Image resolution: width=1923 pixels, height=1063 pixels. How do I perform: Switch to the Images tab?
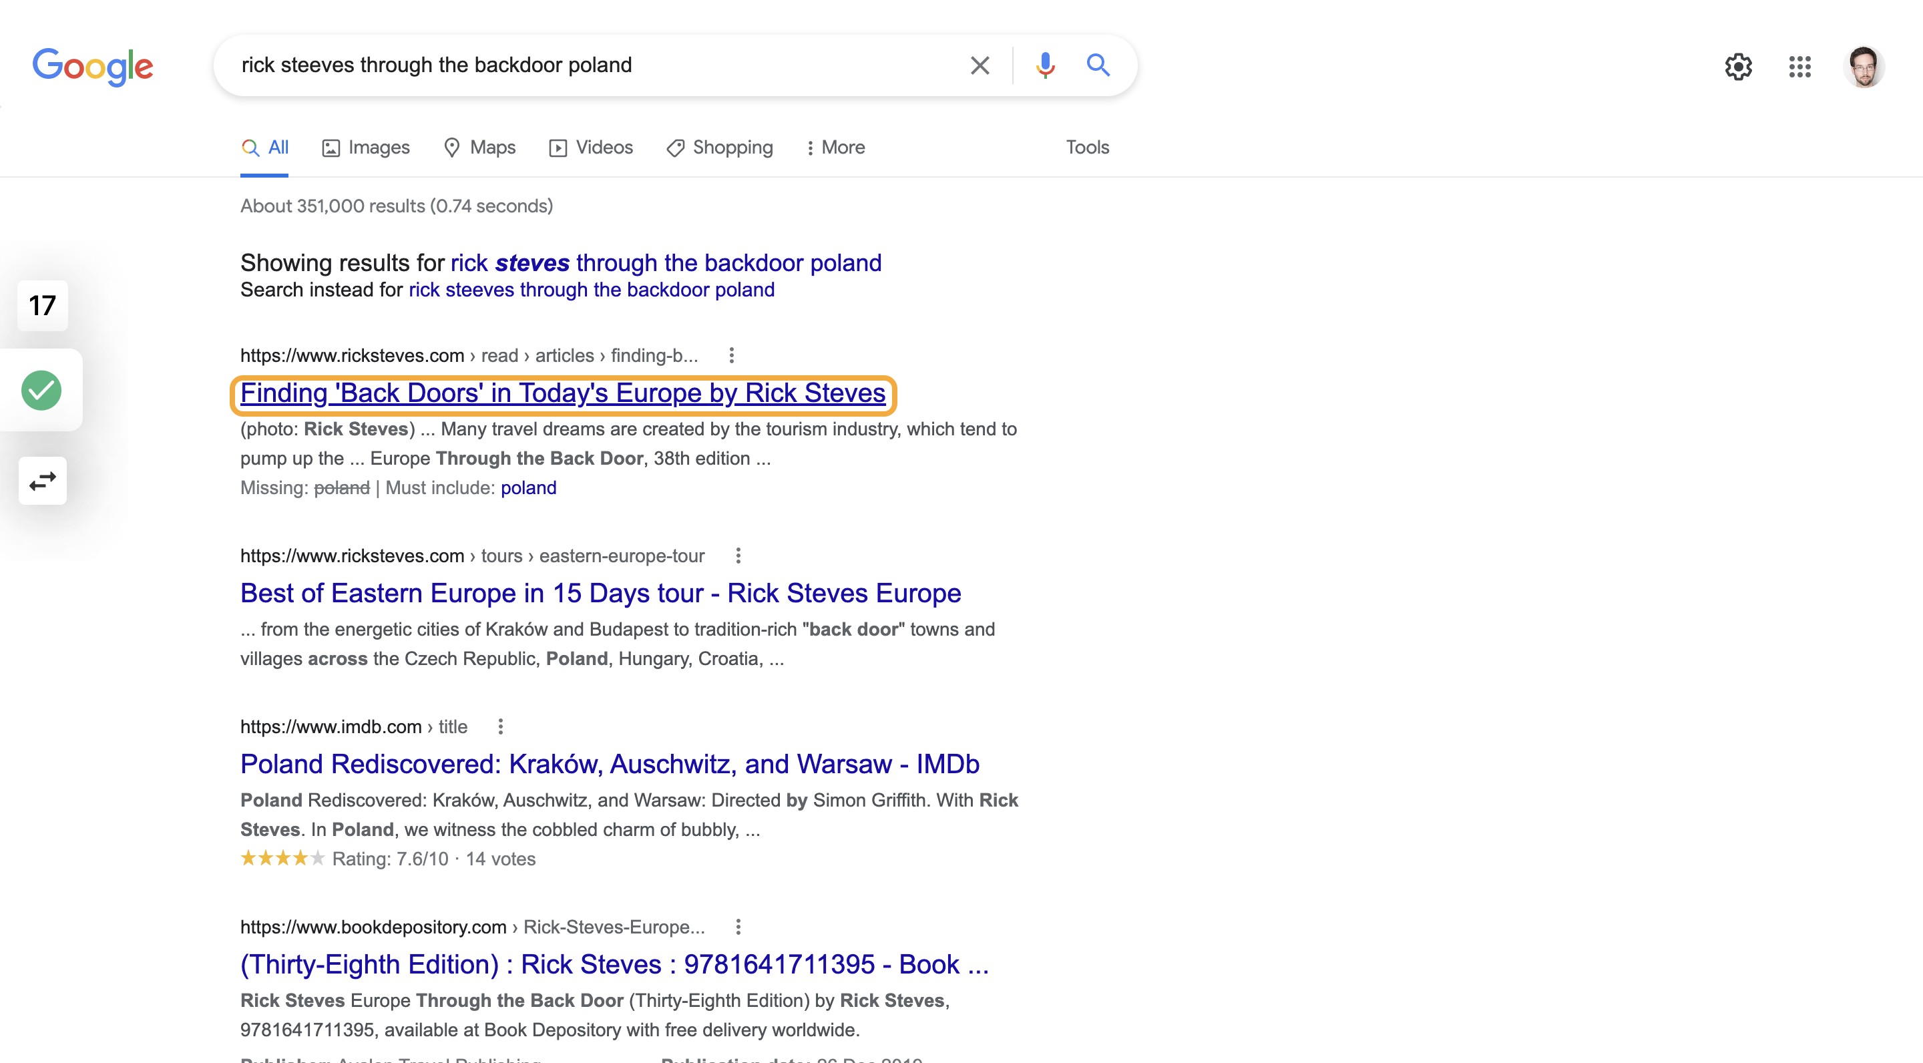pos(366,148)
